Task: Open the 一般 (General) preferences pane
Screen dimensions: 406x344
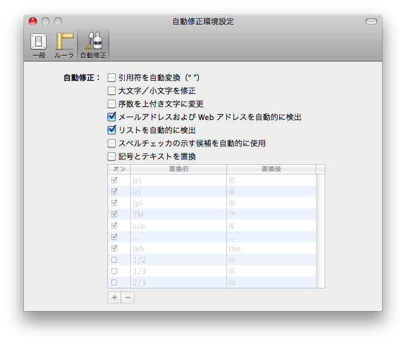Action: [39, 45]
